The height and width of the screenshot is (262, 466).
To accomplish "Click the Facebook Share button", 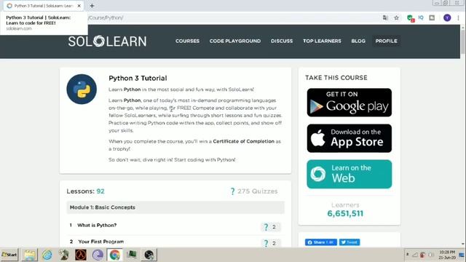I will [x=321, y=242].
